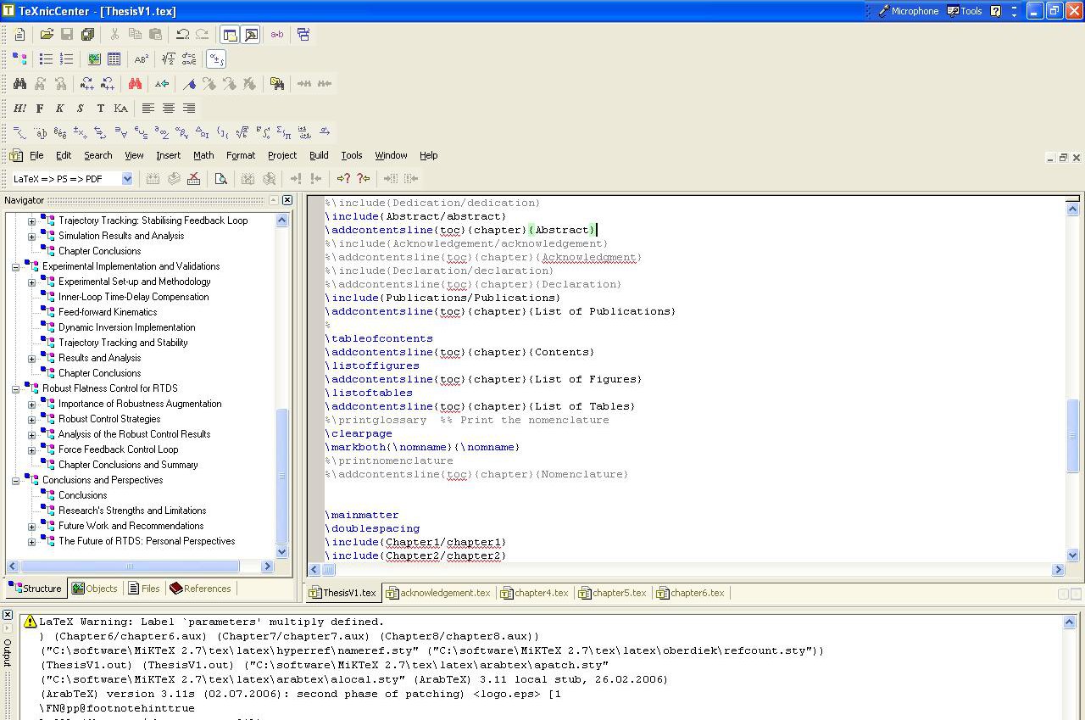1085x720 pixels.
Task: Click the view output magnifier icon
Action: [x=220, y=179]
